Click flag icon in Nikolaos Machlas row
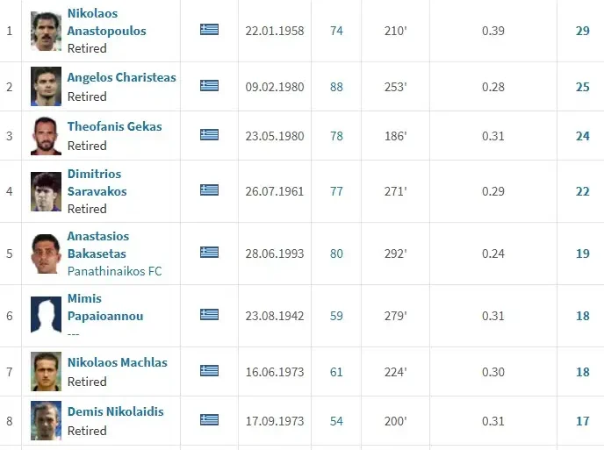The height and width of the screenshot is (450, 604). pyautogui.click(x=209, y=371)
